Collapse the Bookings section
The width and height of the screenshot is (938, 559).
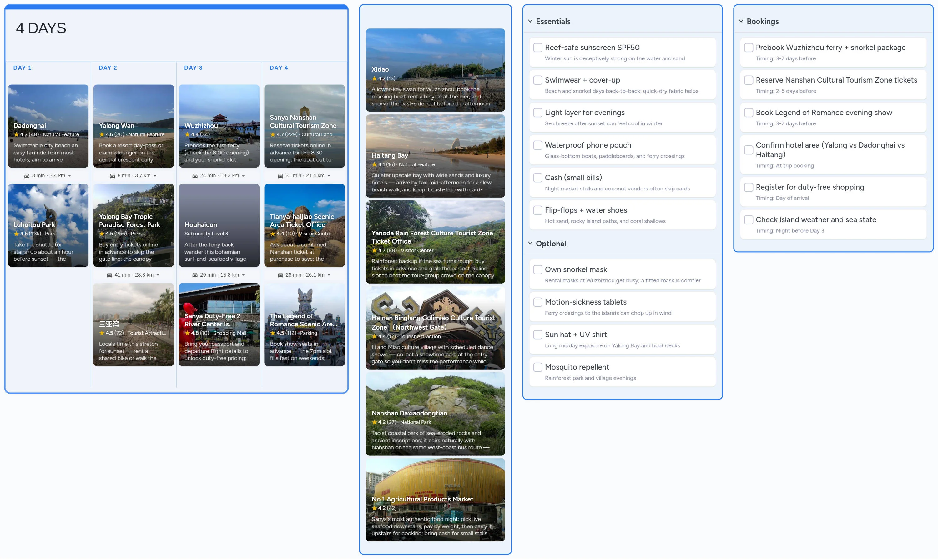pos(741,21)
